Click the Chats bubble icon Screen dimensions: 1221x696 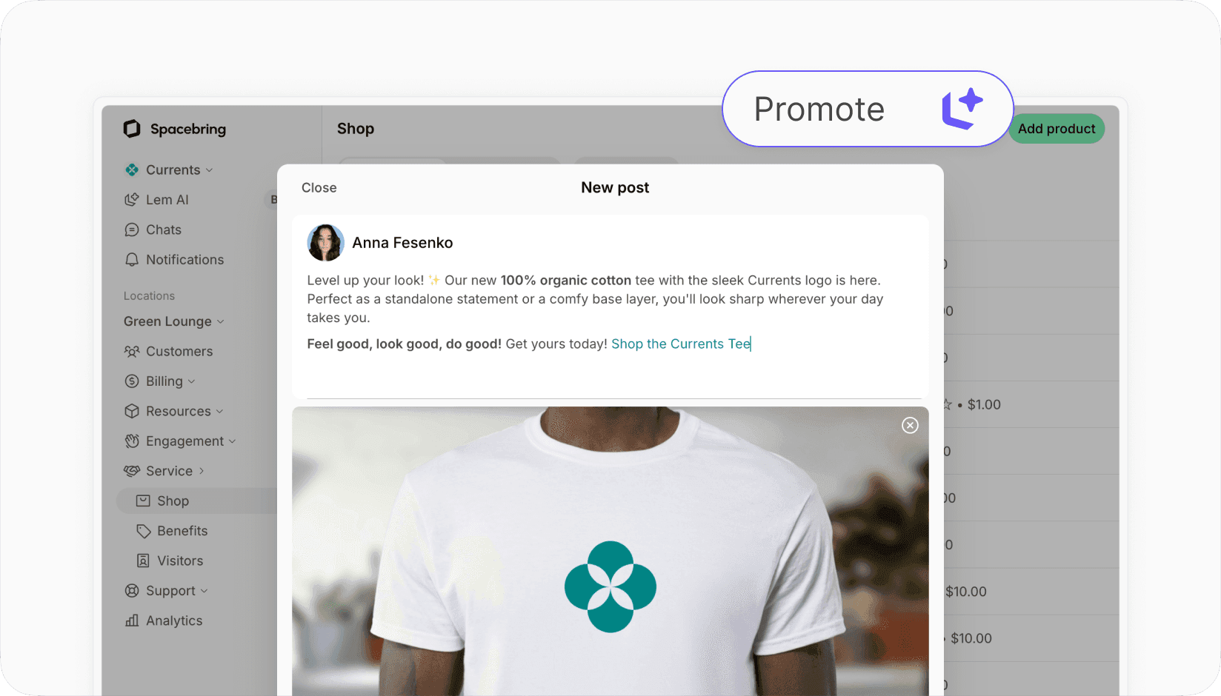(x=132, y=230)
